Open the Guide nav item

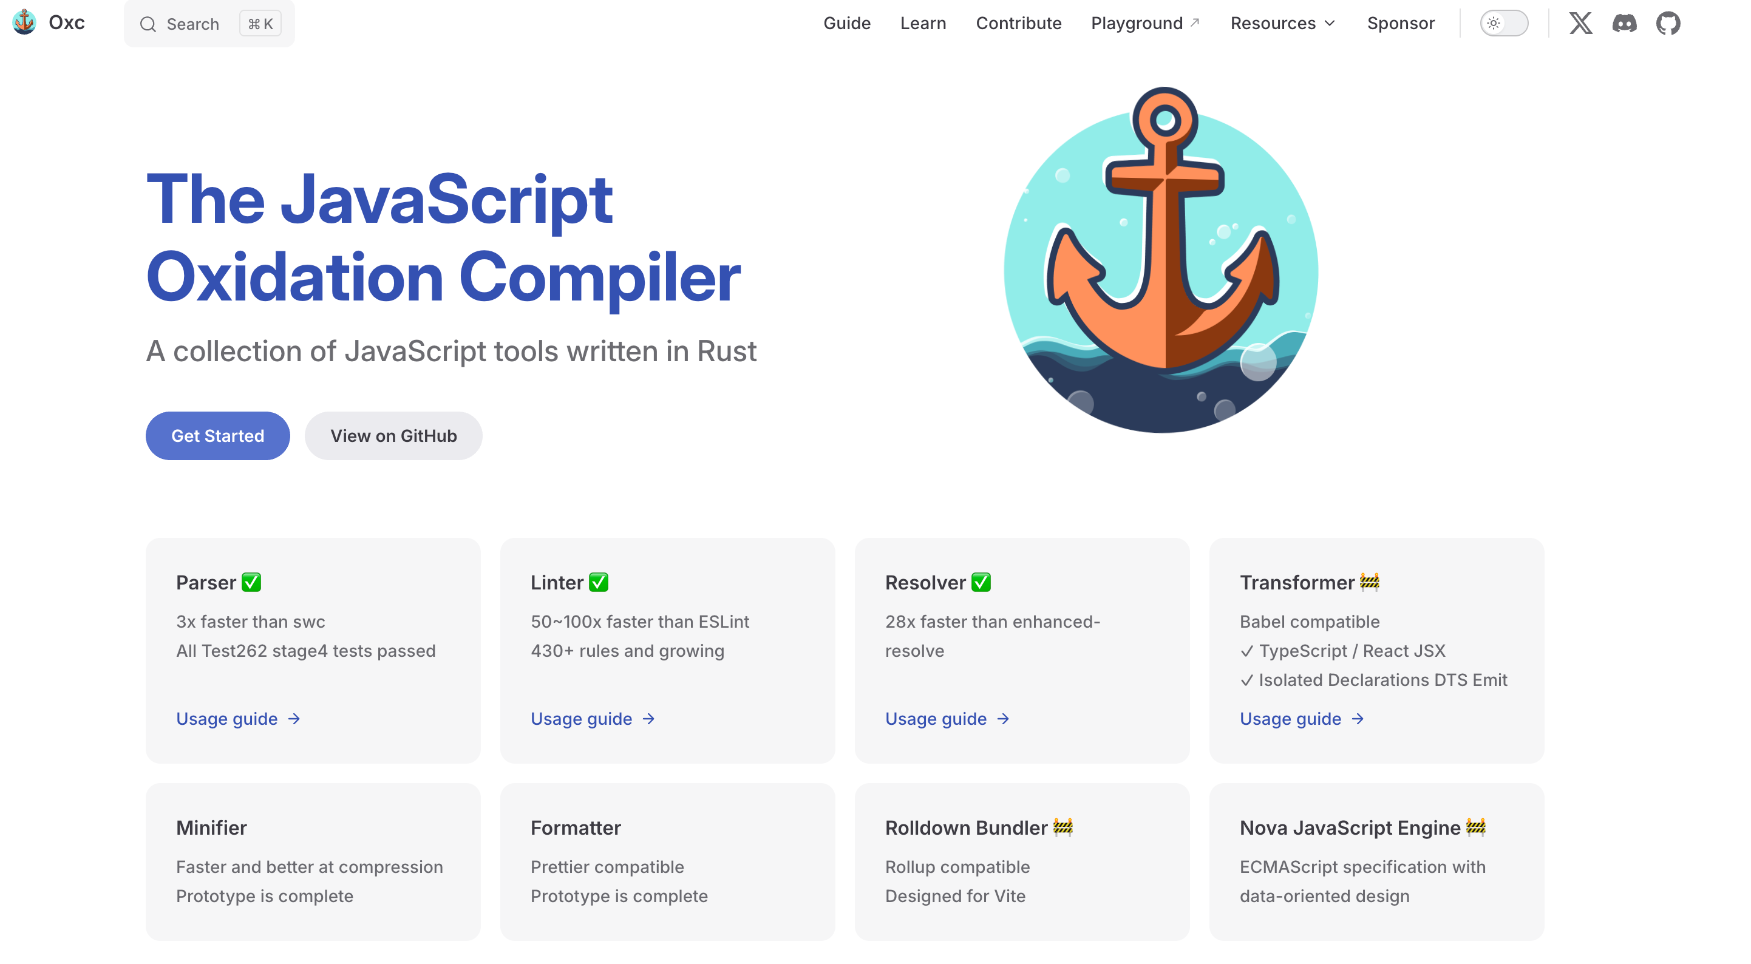(x=846, y=23)
